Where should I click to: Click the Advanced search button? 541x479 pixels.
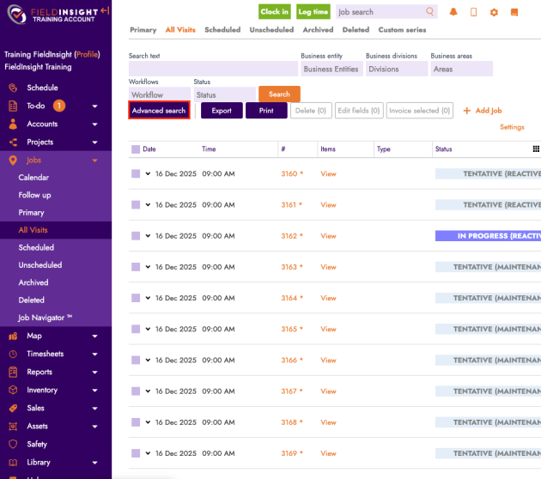(159, 111)
